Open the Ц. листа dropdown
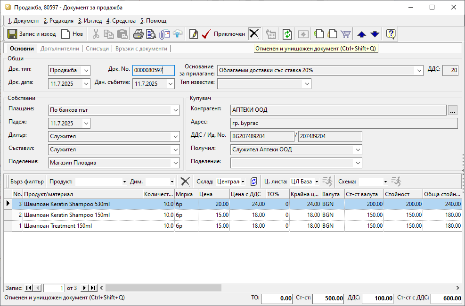 pyautogui.click(x=317, y=182)
